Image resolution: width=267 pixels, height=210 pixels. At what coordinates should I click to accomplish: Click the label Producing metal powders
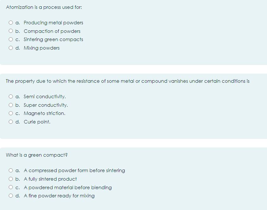point(53,22)
